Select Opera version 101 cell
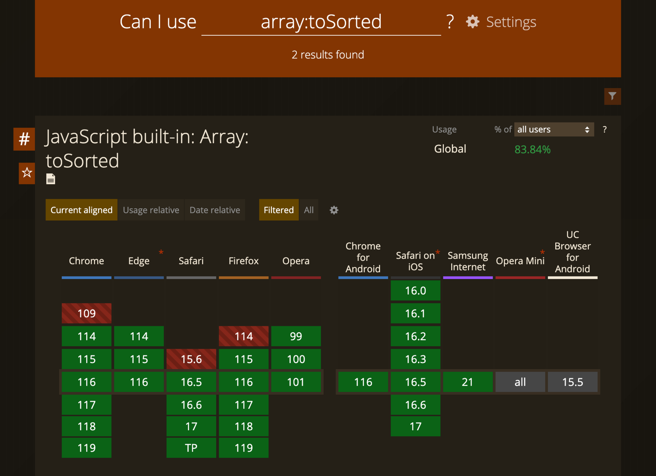 click(x=296, y=382)
